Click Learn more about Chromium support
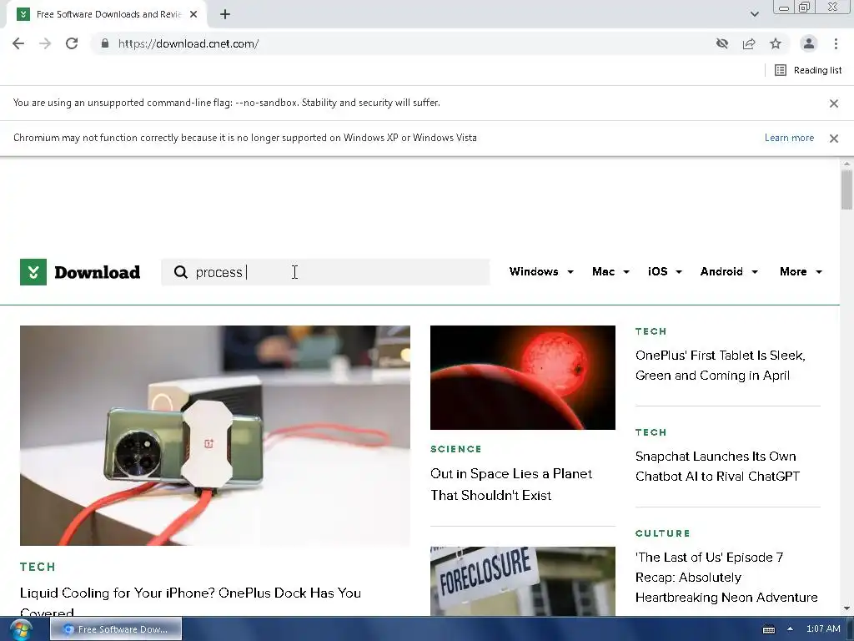The image size is (854, 641). tap(789, 138)
